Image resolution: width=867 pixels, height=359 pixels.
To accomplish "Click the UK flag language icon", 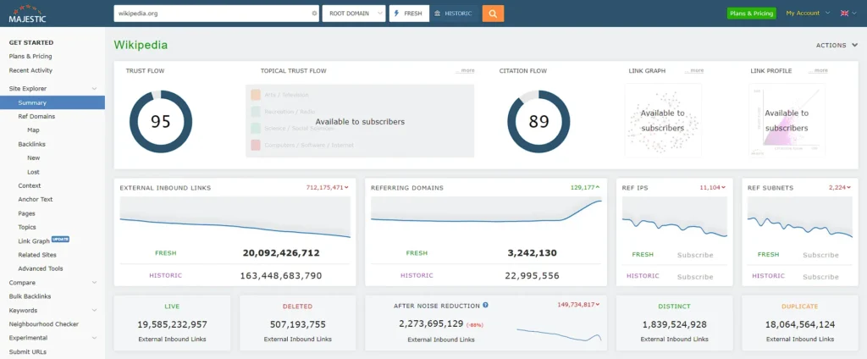I will [x=844, y=14].
